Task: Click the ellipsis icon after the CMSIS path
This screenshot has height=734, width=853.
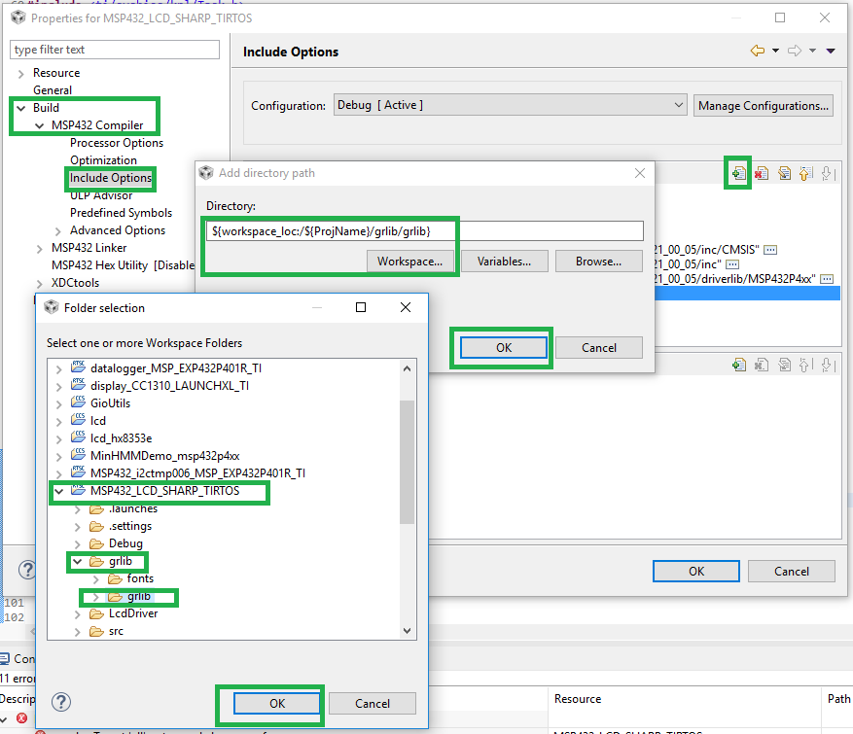Action: [769, 247]
